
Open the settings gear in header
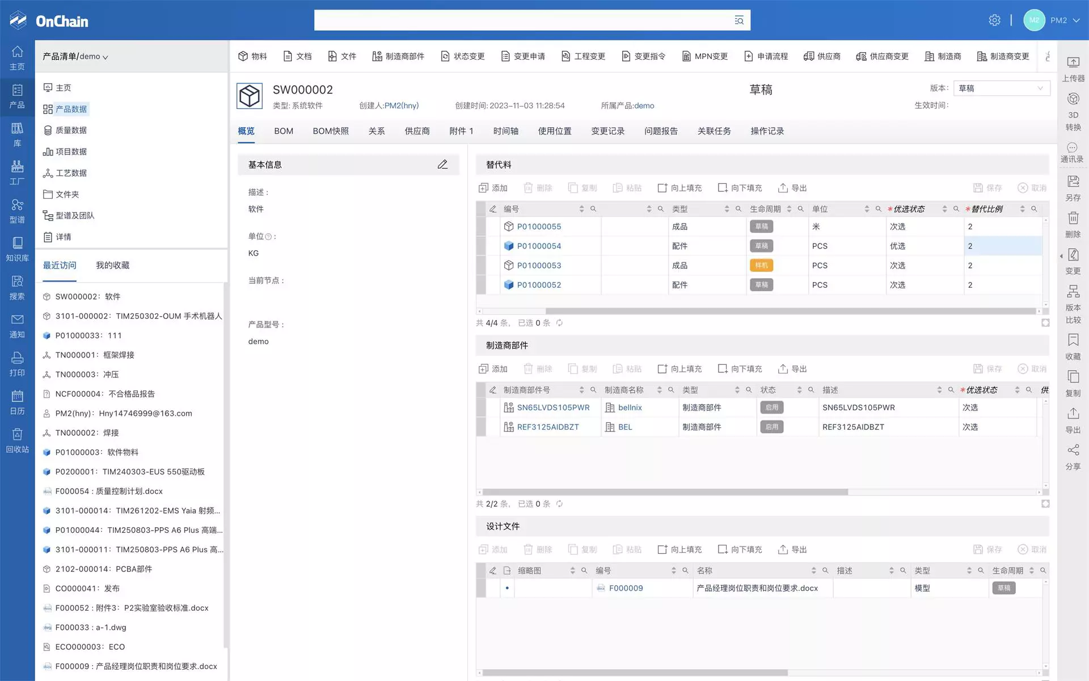[994, 20]
